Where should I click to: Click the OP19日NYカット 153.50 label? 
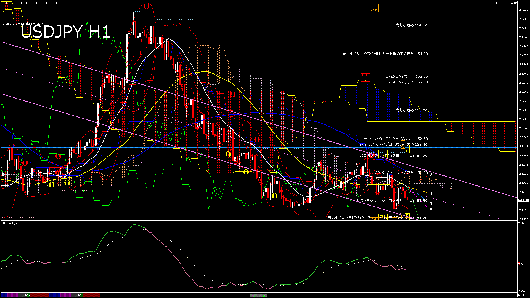tap(407, 82)
